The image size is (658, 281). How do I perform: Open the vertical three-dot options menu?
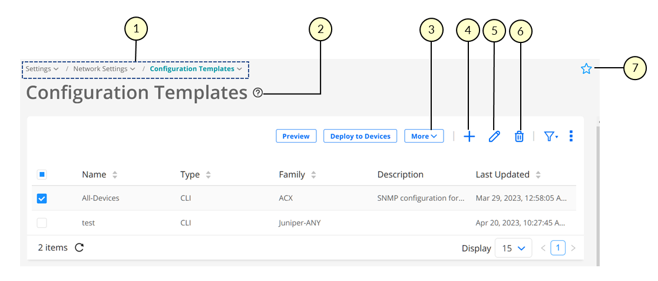point(571,137)
